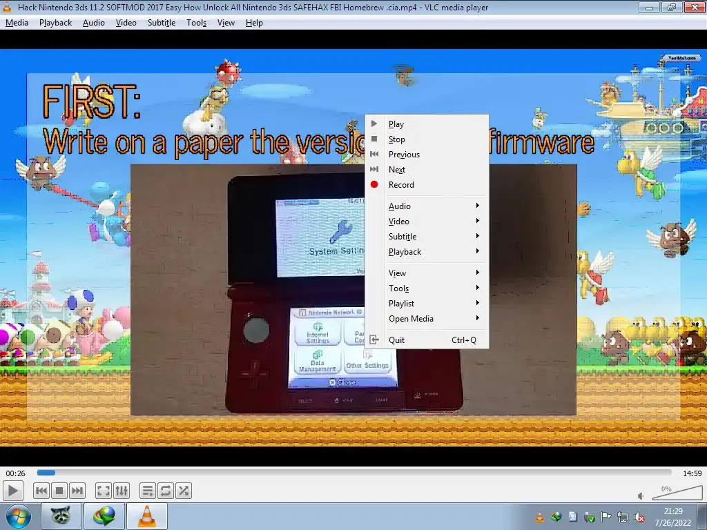Choose Quit in the context menu
Viewport: 707px width, 530px height.
[x=427, y=340]
